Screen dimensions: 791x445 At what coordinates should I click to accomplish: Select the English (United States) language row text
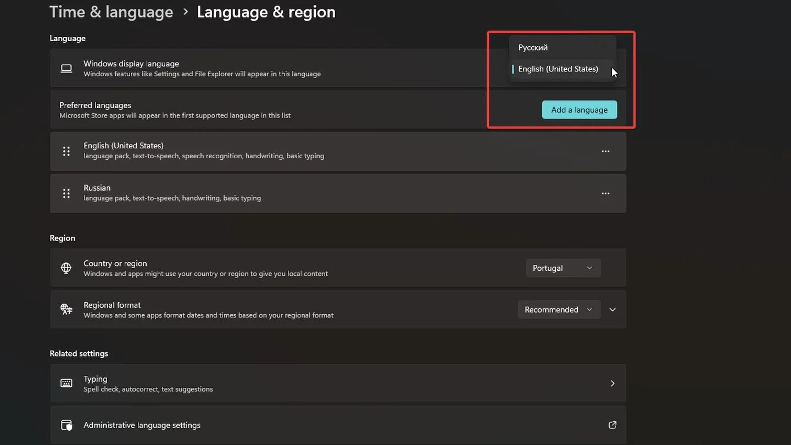coord(124,146)
